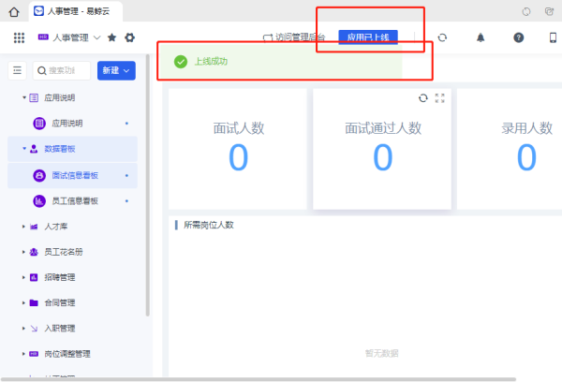Click the home icon in tab bar
This screenshot has width=562, height=382.
(14, 12)
